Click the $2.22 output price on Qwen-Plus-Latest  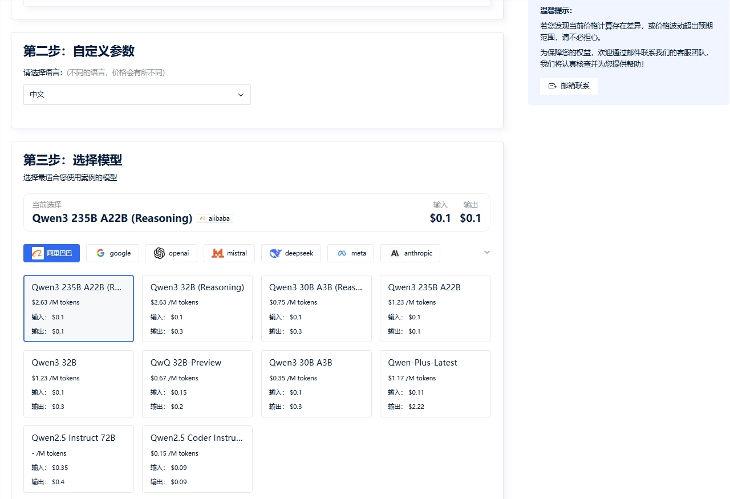coord(416,407)
